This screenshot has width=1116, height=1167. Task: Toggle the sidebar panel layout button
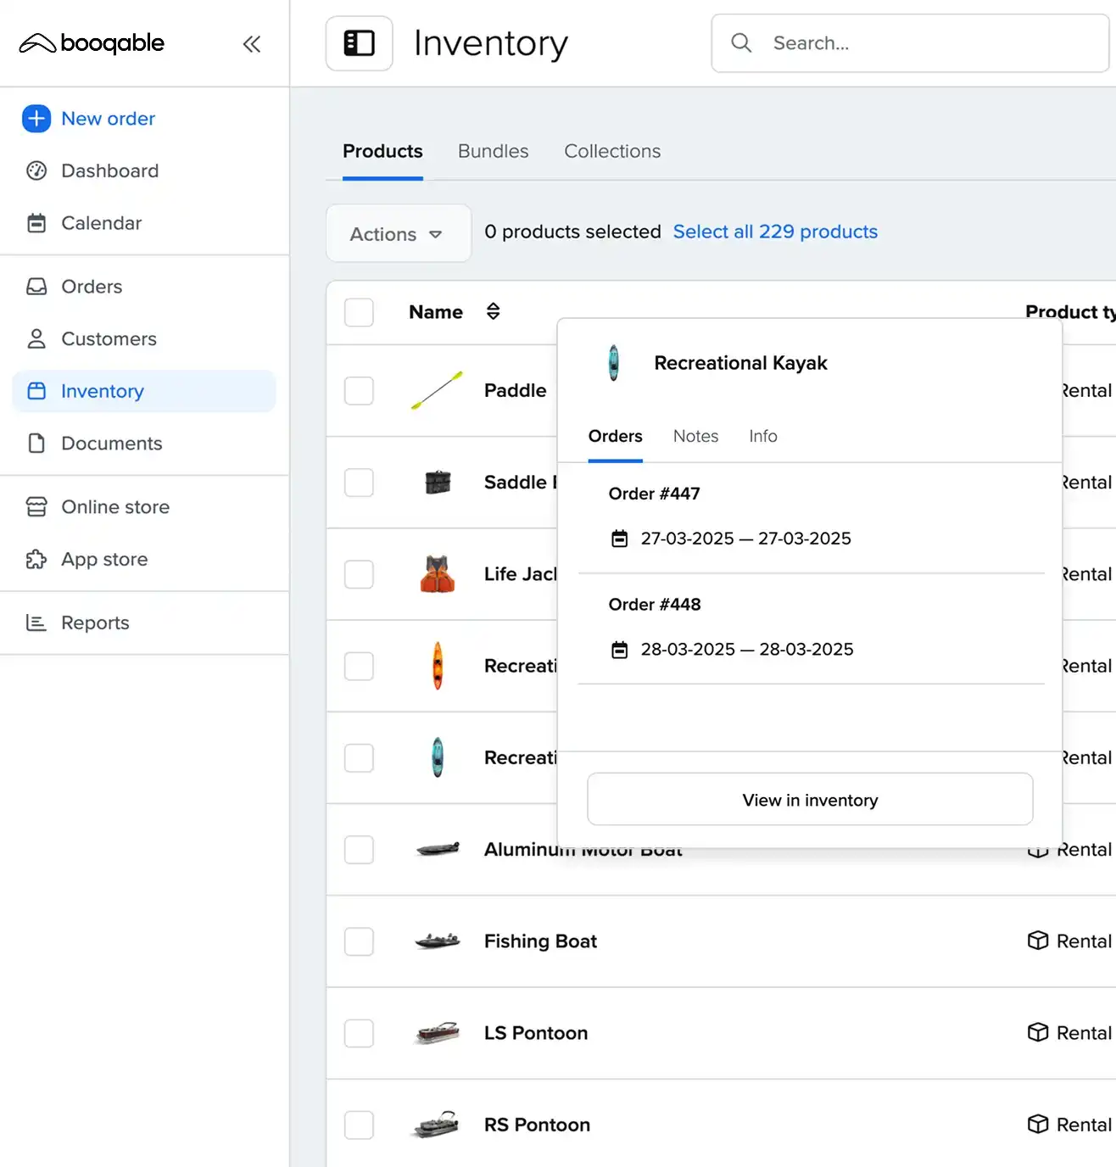[x=360, y=43]
